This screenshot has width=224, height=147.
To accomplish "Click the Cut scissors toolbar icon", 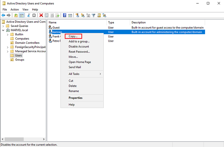I will pyautogui.click(x=29, y=15).
